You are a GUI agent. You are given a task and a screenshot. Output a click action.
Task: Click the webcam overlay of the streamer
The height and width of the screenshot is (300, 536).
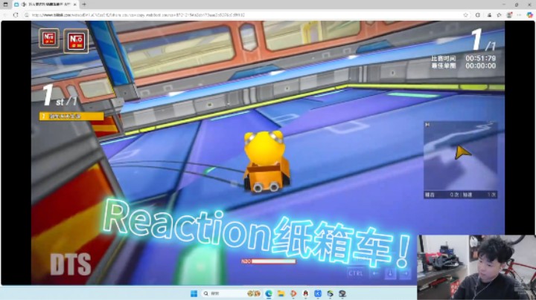[x=476, y=267]
